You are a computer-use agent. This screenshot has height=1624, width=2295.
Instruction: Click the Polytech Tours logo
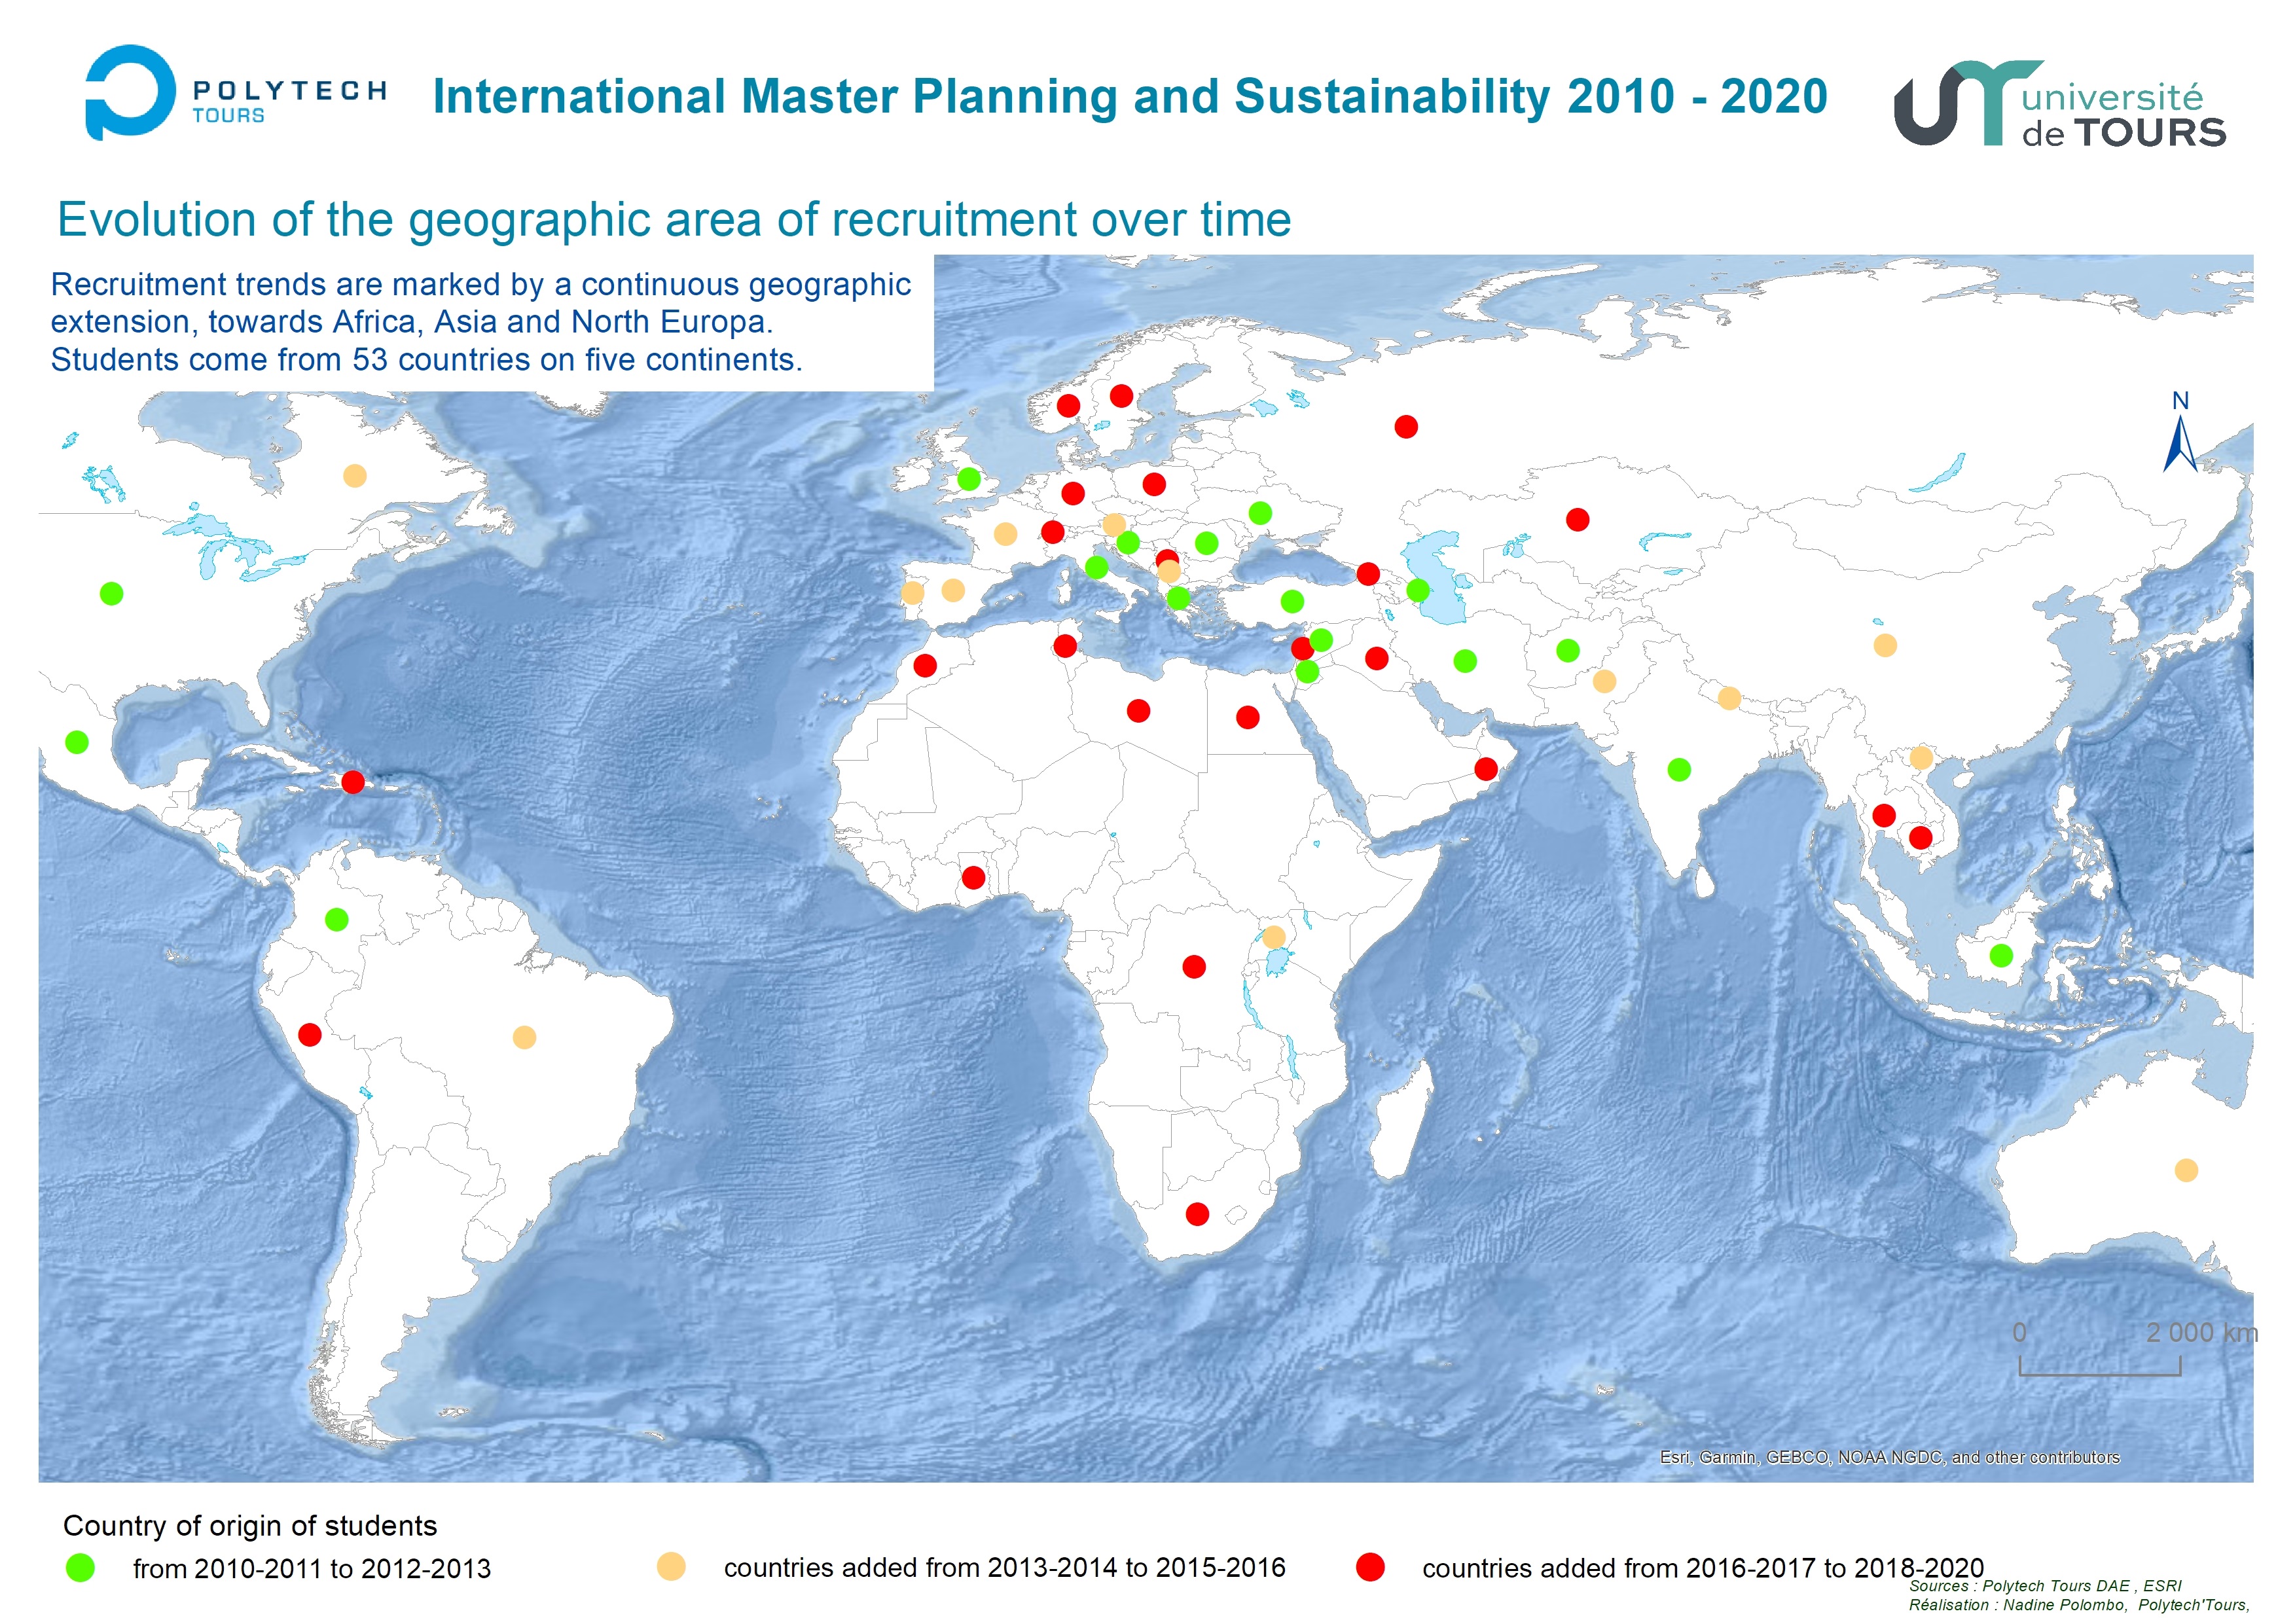click(x=236, y=92)
